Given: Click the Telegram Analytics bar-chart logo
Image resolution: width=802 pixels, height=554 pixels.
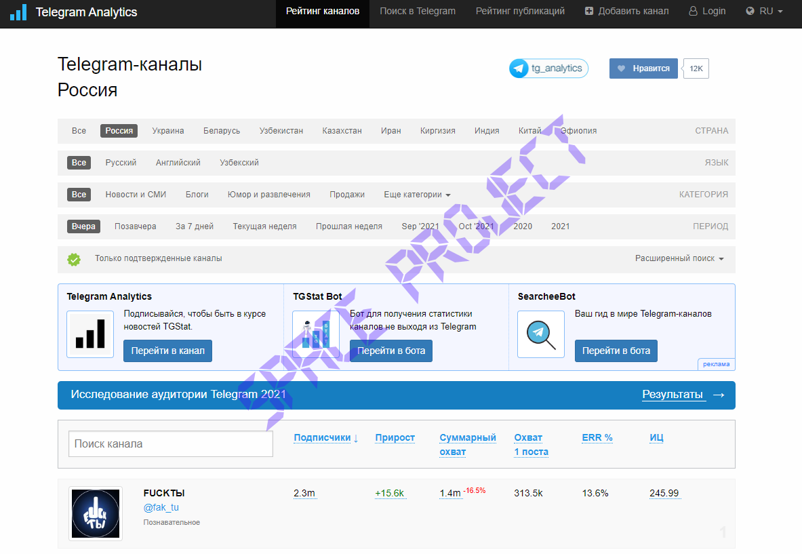Looking at the screenshot, I should coord(18,12).
